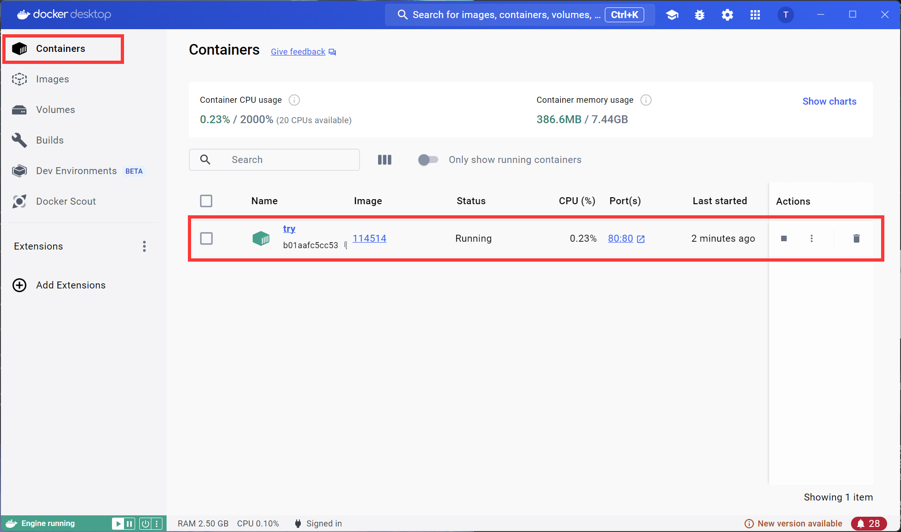This screenshot has height=532, width=901.
Task: Click the 'Show charts' link
Action: (x=829, y=101)
